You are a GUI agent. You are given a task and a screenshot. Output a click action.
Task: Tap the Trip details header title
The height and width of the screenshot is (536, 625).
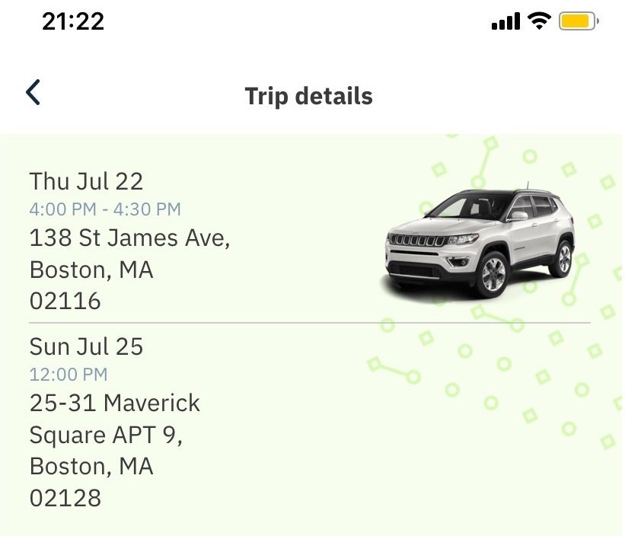coord(308,96)
